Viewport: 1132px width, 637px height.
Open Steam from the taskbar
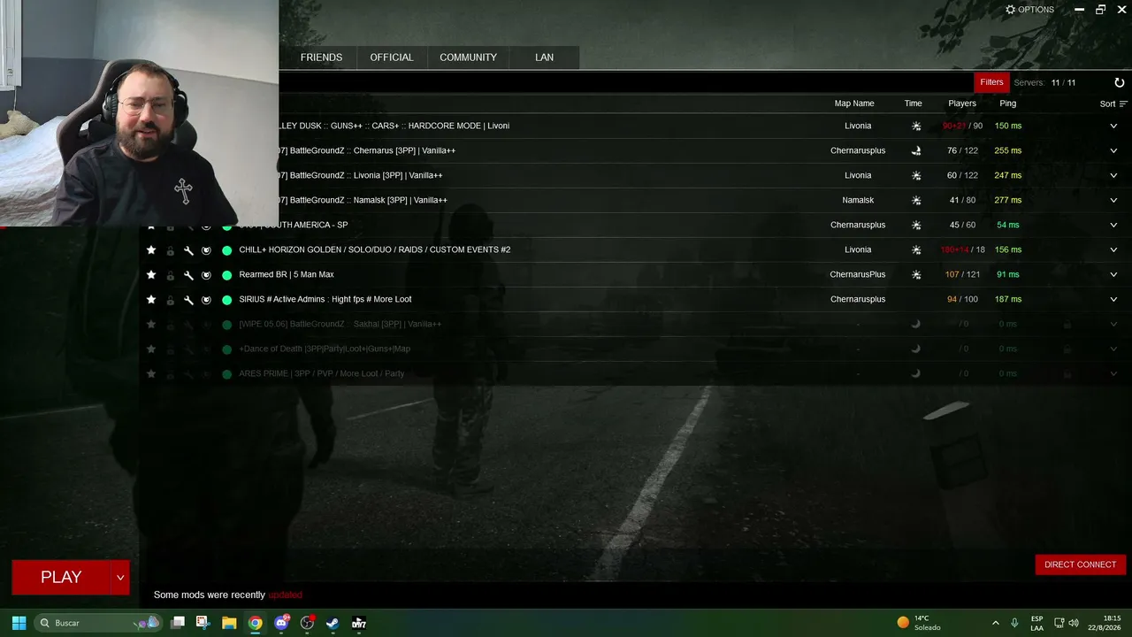pos(333,623)
